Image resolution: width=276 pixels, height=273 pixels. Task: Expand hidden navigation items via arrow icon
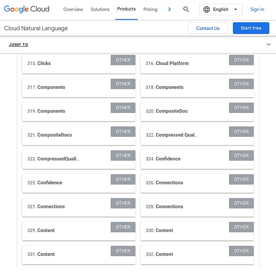point(169,9)
